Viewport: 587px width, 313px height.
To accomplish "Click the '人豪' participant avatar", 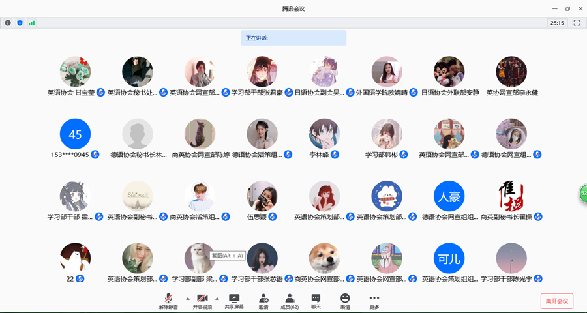I will point(449,196).
